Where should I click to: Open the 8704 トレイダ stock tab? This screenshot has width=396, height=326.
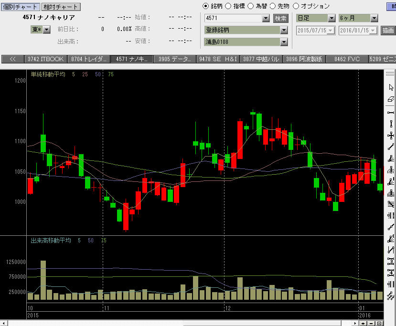[x=89, y=59]
